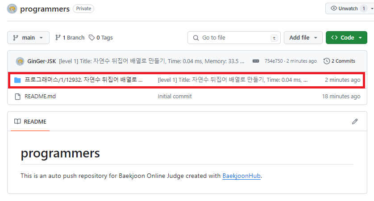Open the 프로그래머스/1/12932 folder
Screen dimensions: 374x201
pyautogui.click(x=83, y=80)
